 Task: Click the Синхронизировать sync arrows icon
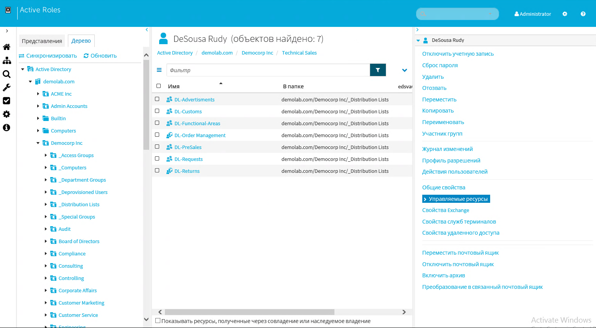point(21,56)
